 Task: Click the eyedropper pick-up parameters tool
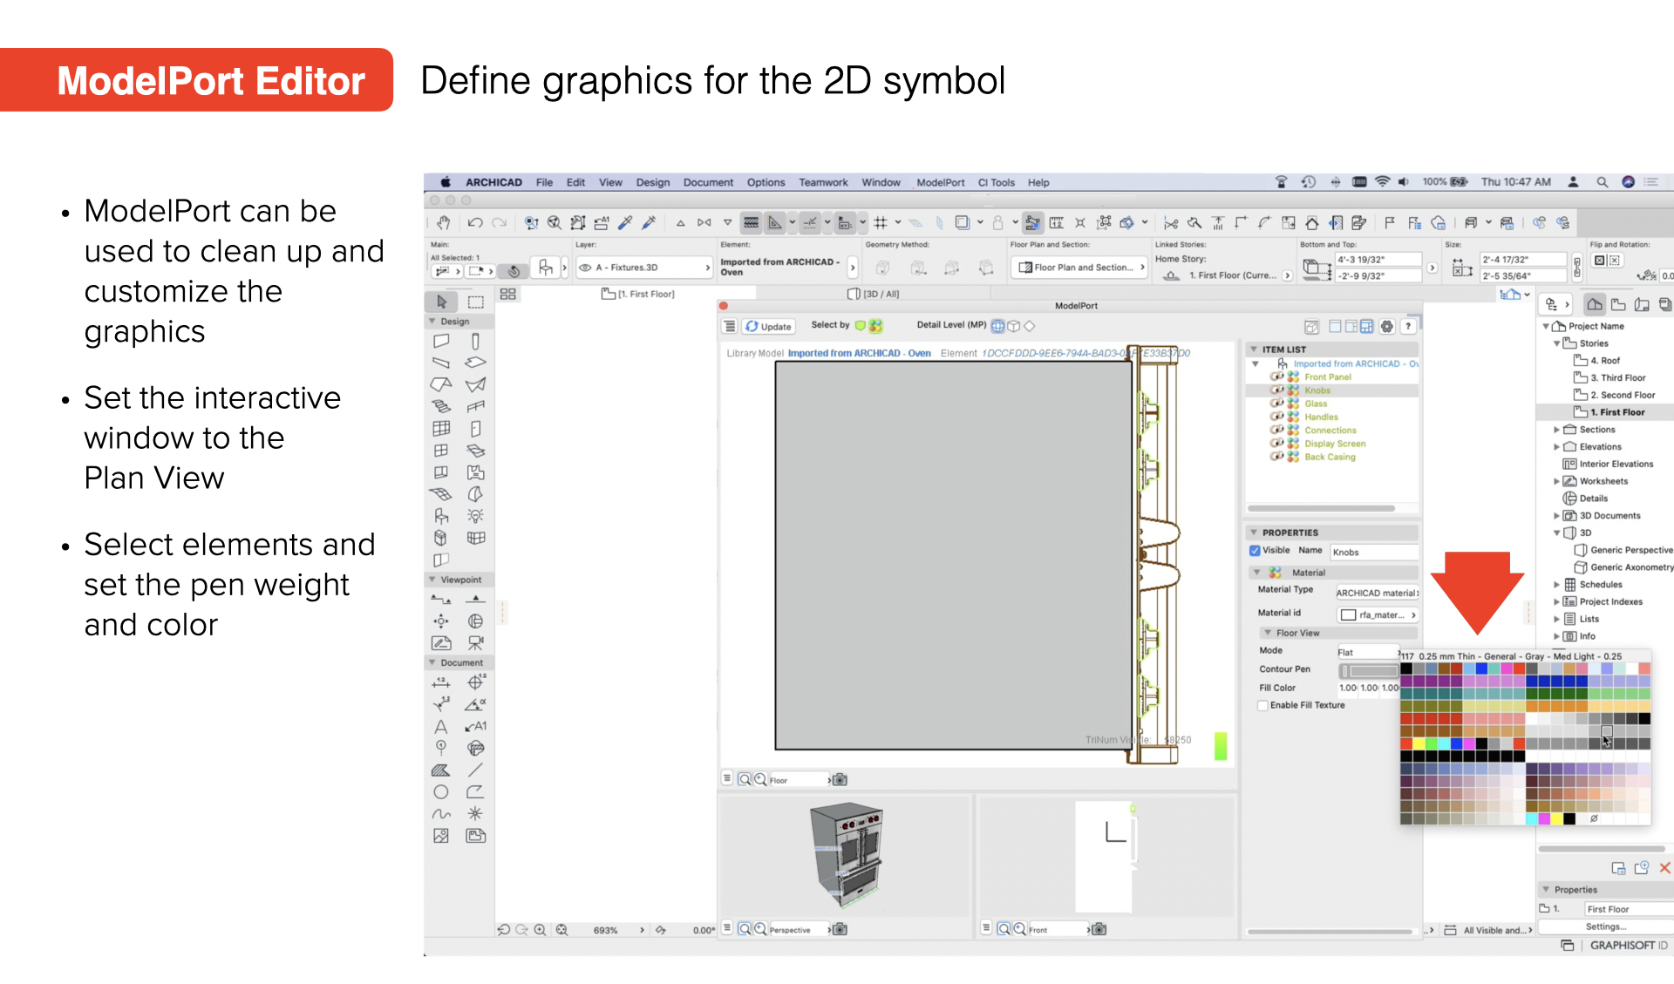pyautogui.click(x=625, y=223)
